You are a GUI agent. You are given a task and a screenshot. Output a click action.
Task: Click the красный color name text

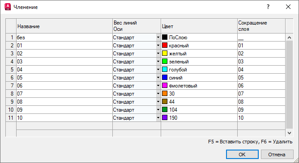tap(179, 46)
